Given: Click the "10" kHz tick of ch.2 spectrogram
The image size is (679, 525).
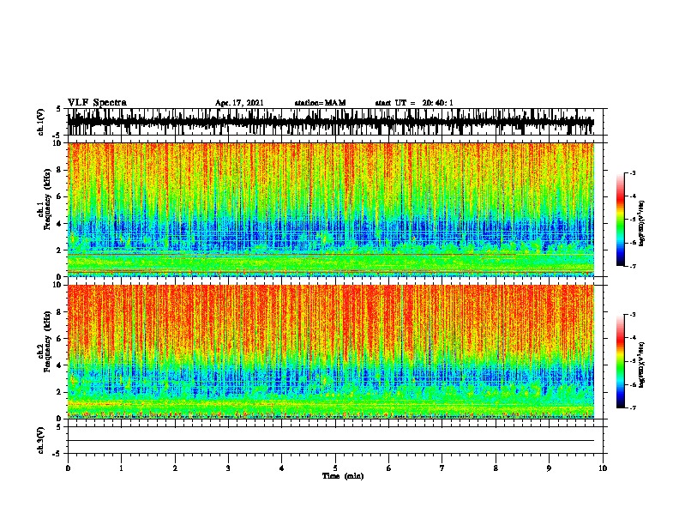Looking at the screenshot, I should (x=57, y=285).
